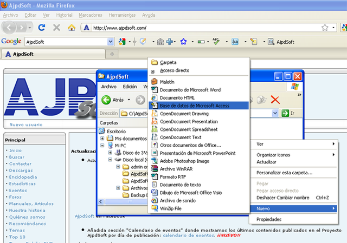Image resolution: width=347 pixels, height=243 pixels.
Task: Open Google search box dropdown arrow
Action: click(x=110, y=42)
